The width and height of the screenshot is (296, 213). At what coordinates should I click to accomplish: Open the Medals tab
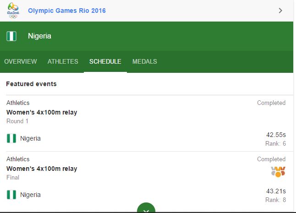(x=145, y=61)
